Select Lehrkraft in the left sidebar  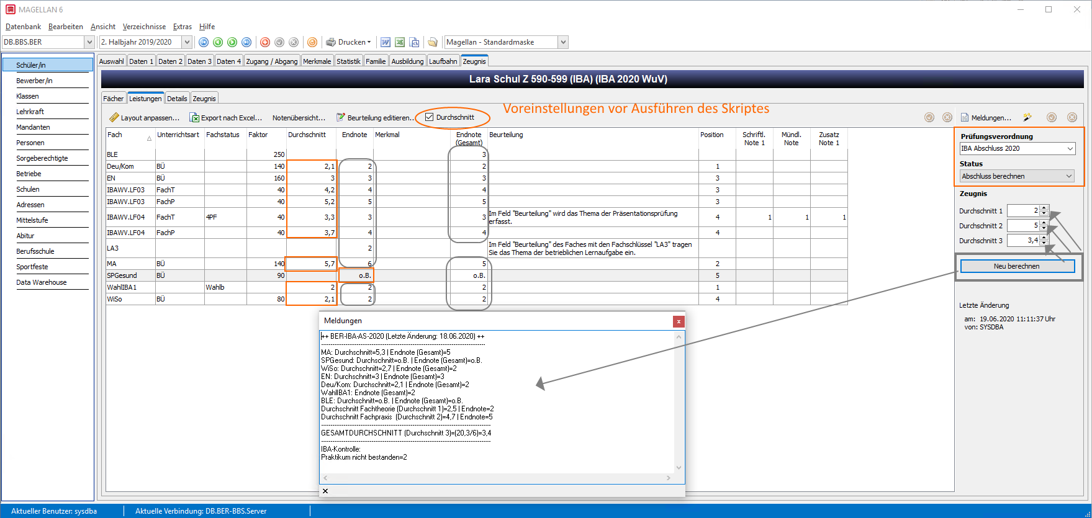(x=30, y=112)
